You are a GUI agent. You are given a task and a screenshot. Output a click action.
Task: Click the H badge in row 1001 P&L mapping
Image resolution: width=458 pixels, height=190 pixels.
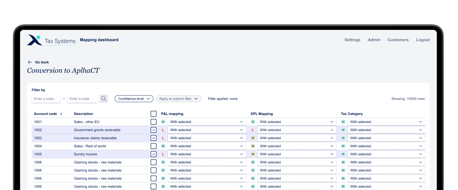pos(163,122)
